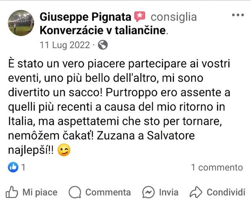
Task: Show who reacted via the count 1
Action: point(23,167)
